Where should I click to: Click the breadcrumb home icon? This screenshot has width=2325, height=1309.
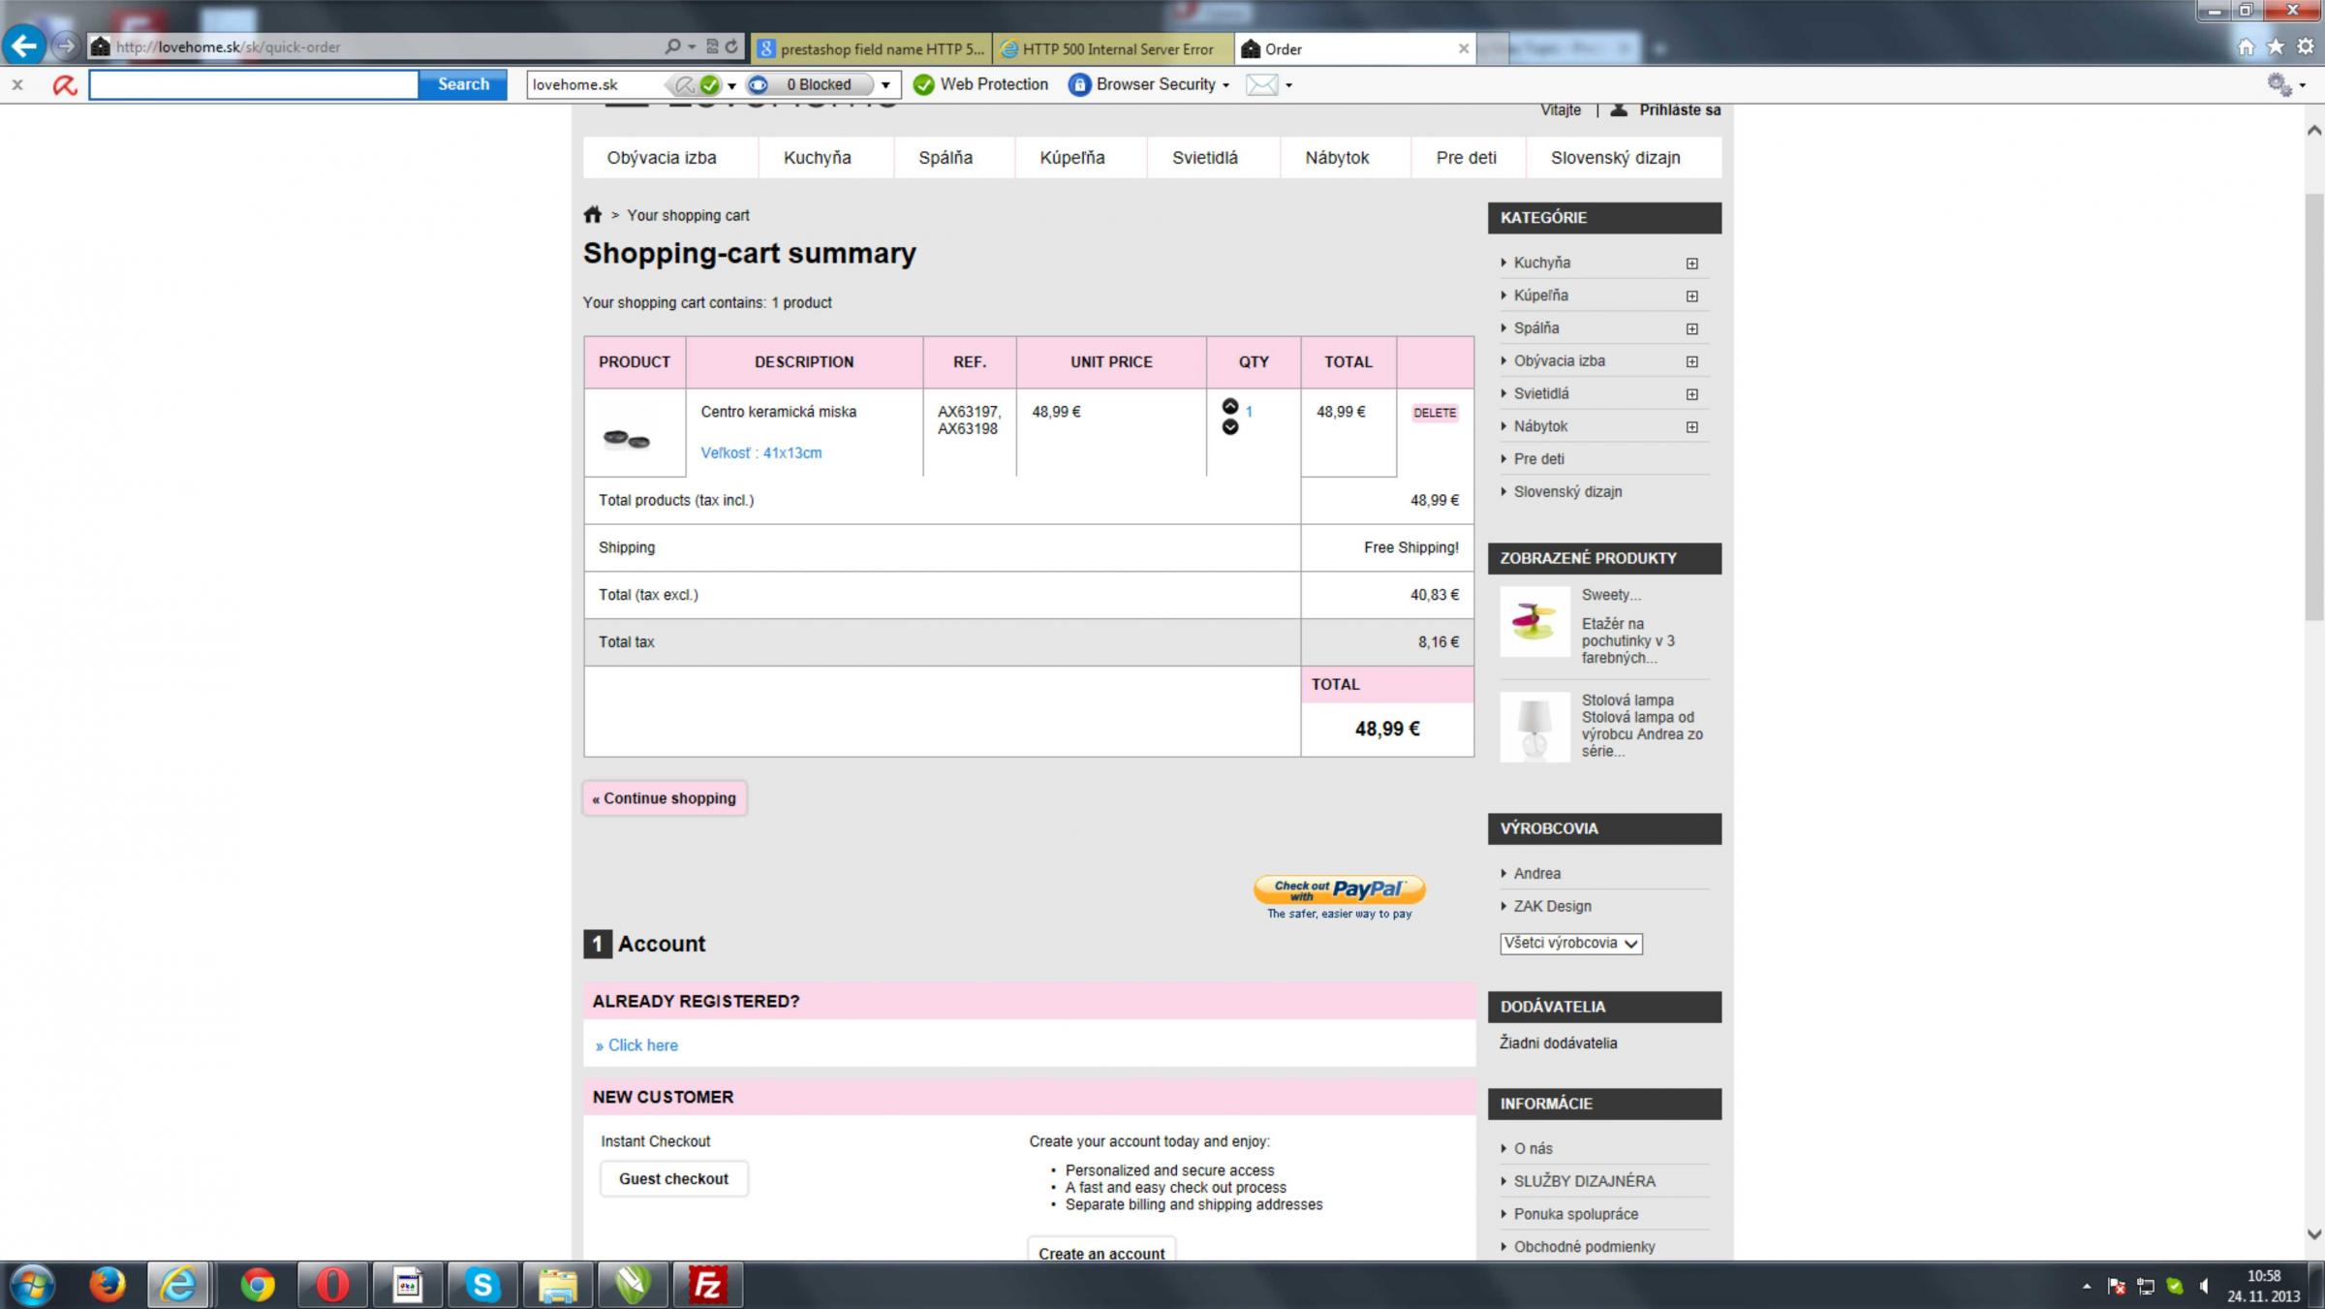(x=592, y=215)
